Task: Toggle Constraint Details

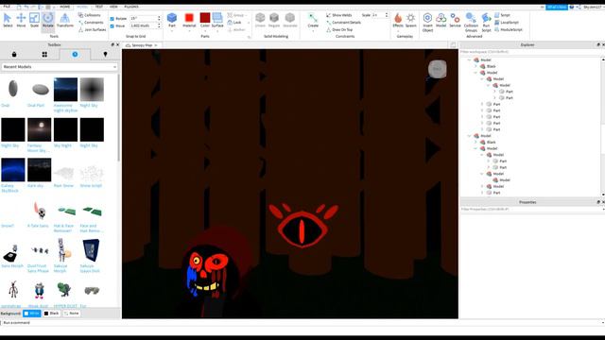Action: click(343, 23)
